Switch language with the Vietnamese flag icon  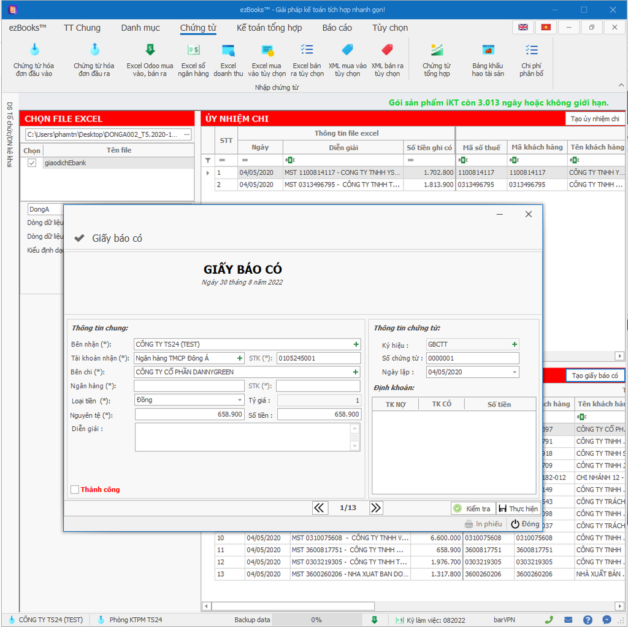545,28
